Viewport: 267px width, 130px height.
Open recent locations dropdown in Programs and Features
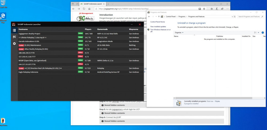pyautogui.click(x=156, y=17)
